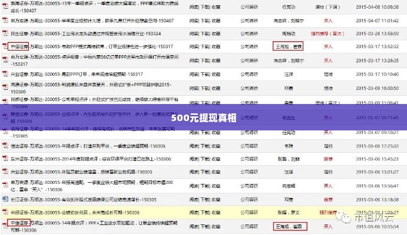Select 公司调研 category in 渤海证券 10:08:38 row
This screenshot has height=235, width=407.
249,7
